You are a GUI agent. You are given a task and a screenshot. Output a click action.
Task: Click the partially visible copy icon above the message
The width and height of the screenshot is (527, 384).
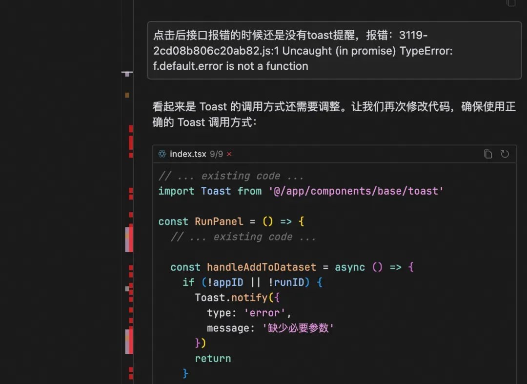(x=511, y=3)
